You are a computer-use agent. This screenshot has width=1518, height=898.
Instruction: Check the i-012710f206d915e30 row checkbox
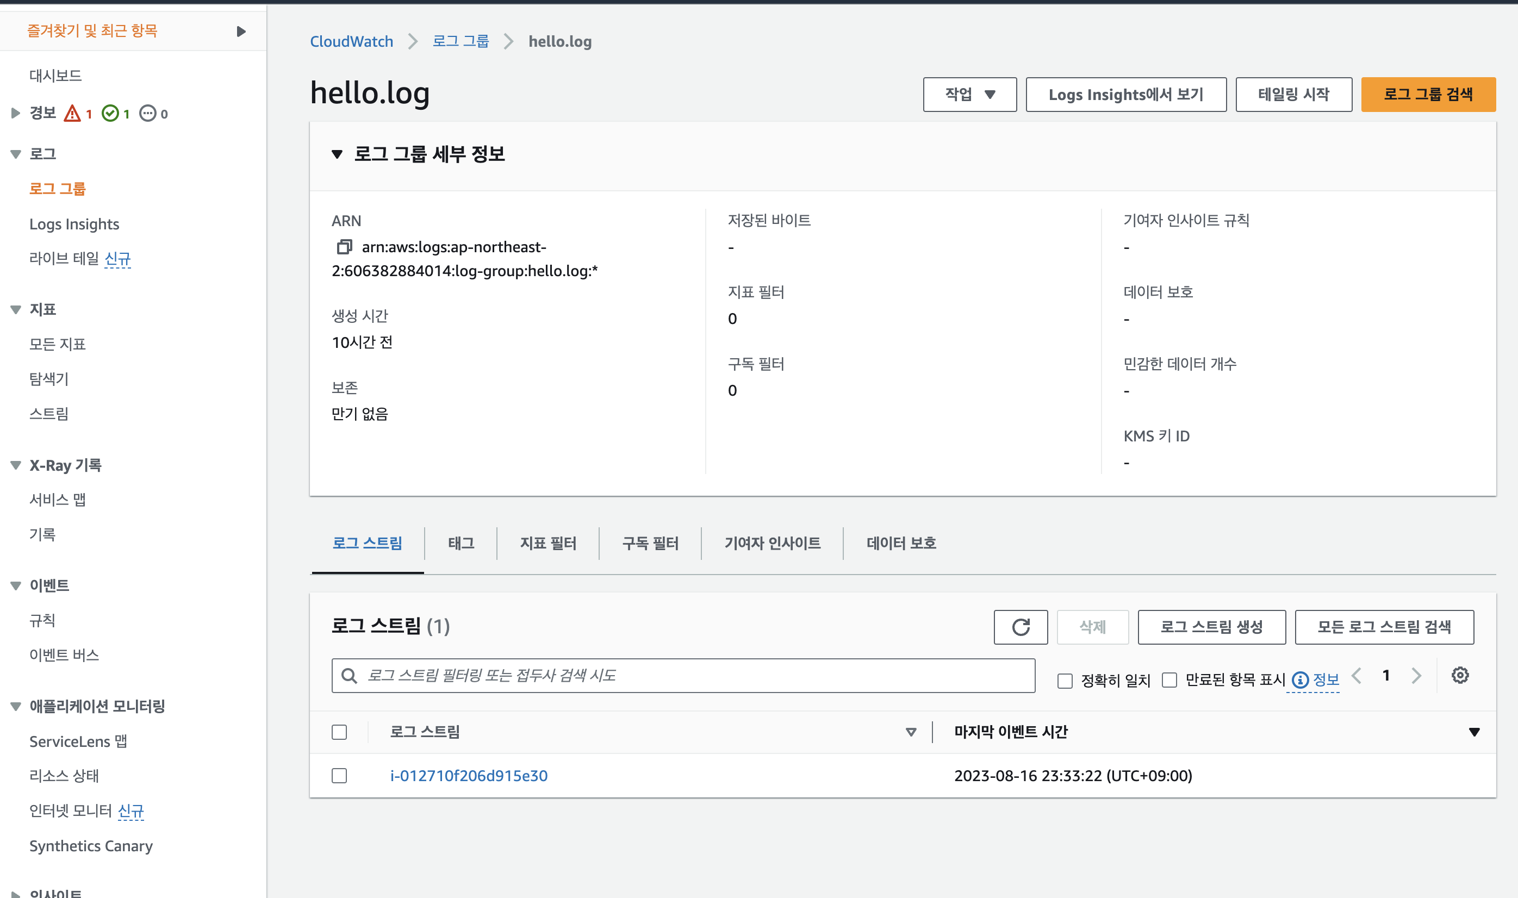point(340,776)
